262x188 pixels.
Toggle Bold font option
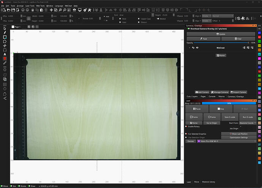120,19
